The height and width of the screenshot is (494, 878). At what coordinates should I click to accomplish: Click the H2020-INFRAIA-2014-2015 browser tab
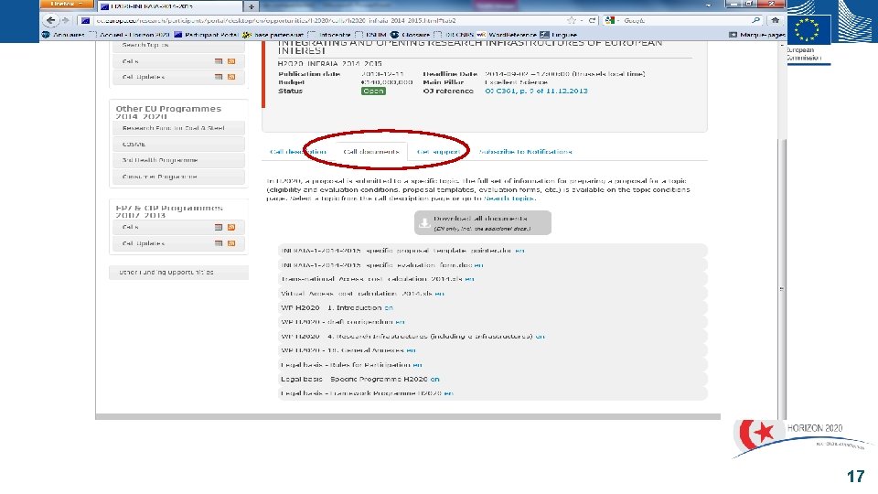coord(170,6)
